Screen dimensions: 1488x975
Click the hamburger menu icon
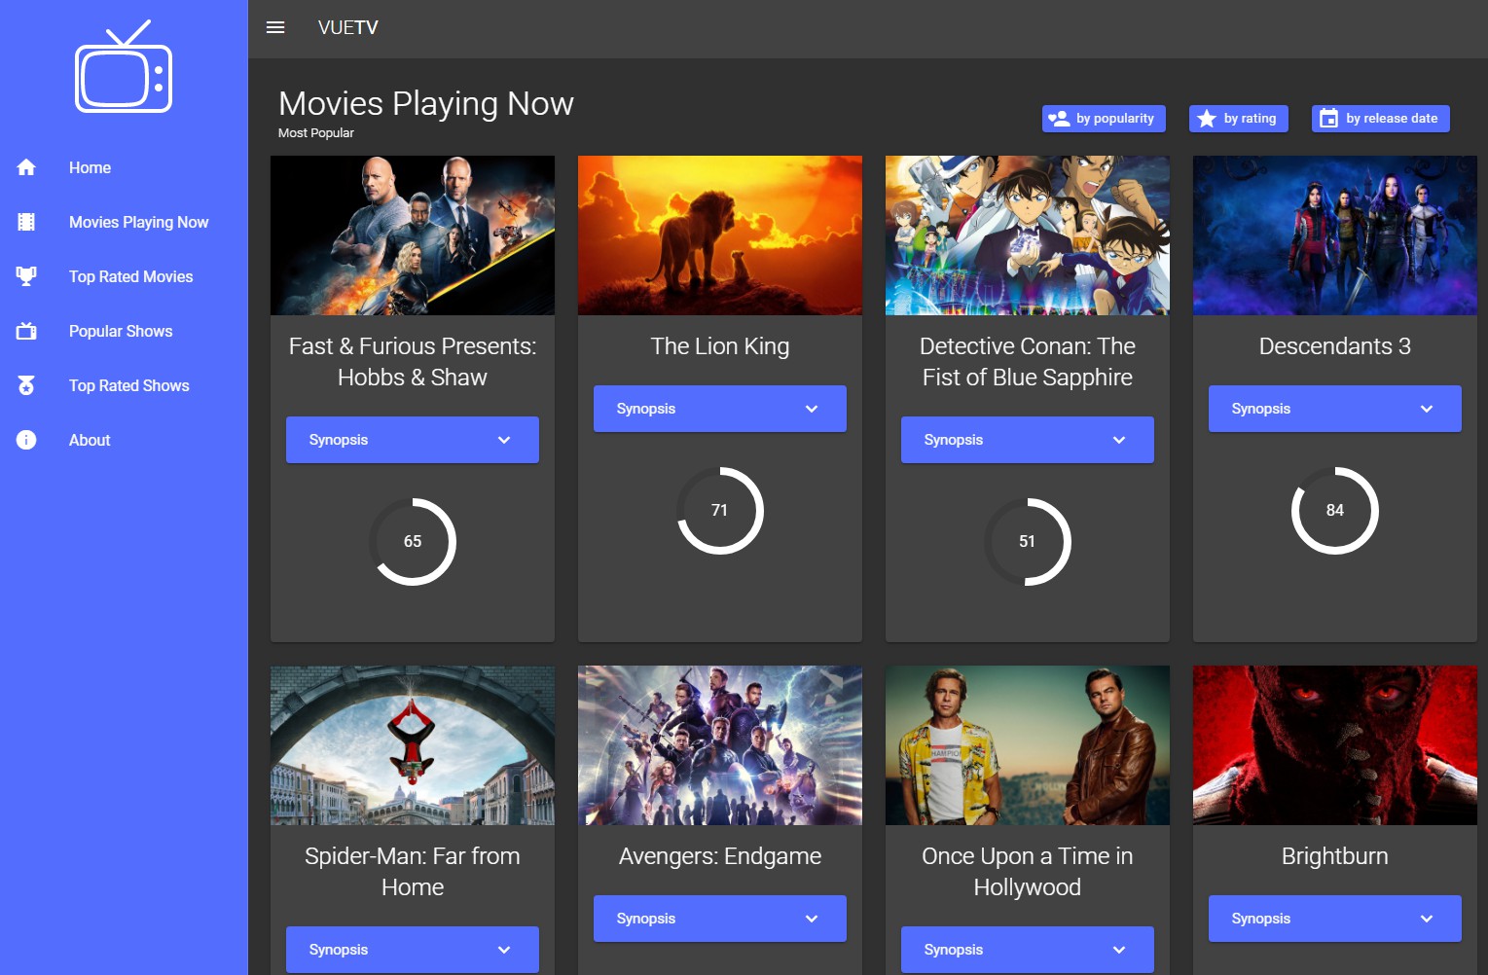(275, 27)
